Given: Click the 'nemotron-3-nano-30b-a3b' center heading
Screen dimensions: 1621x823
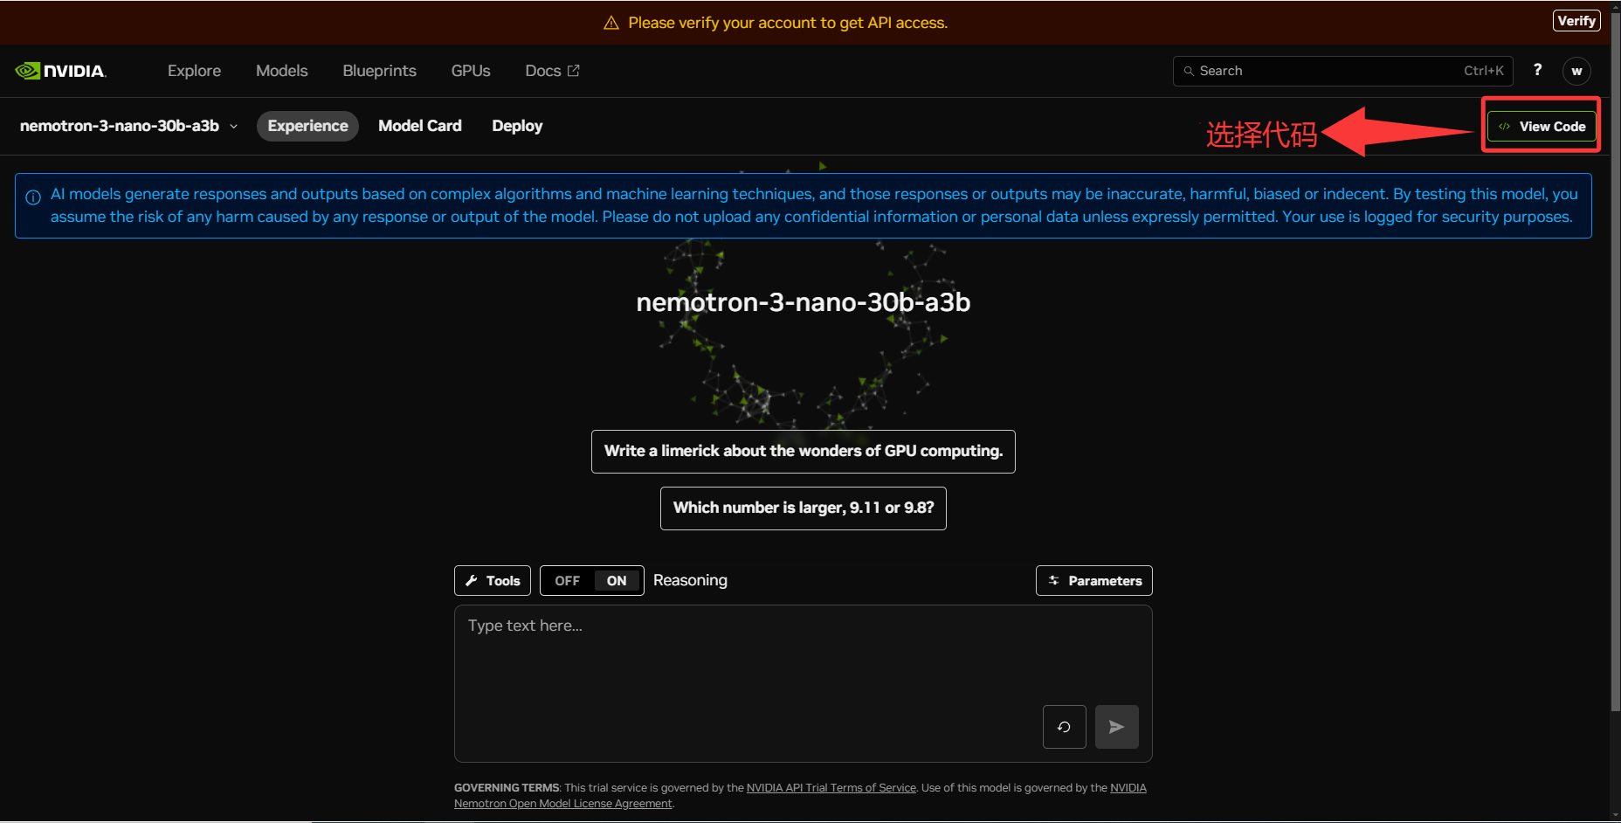Looking at the screenshot, I should coord(804,302).
